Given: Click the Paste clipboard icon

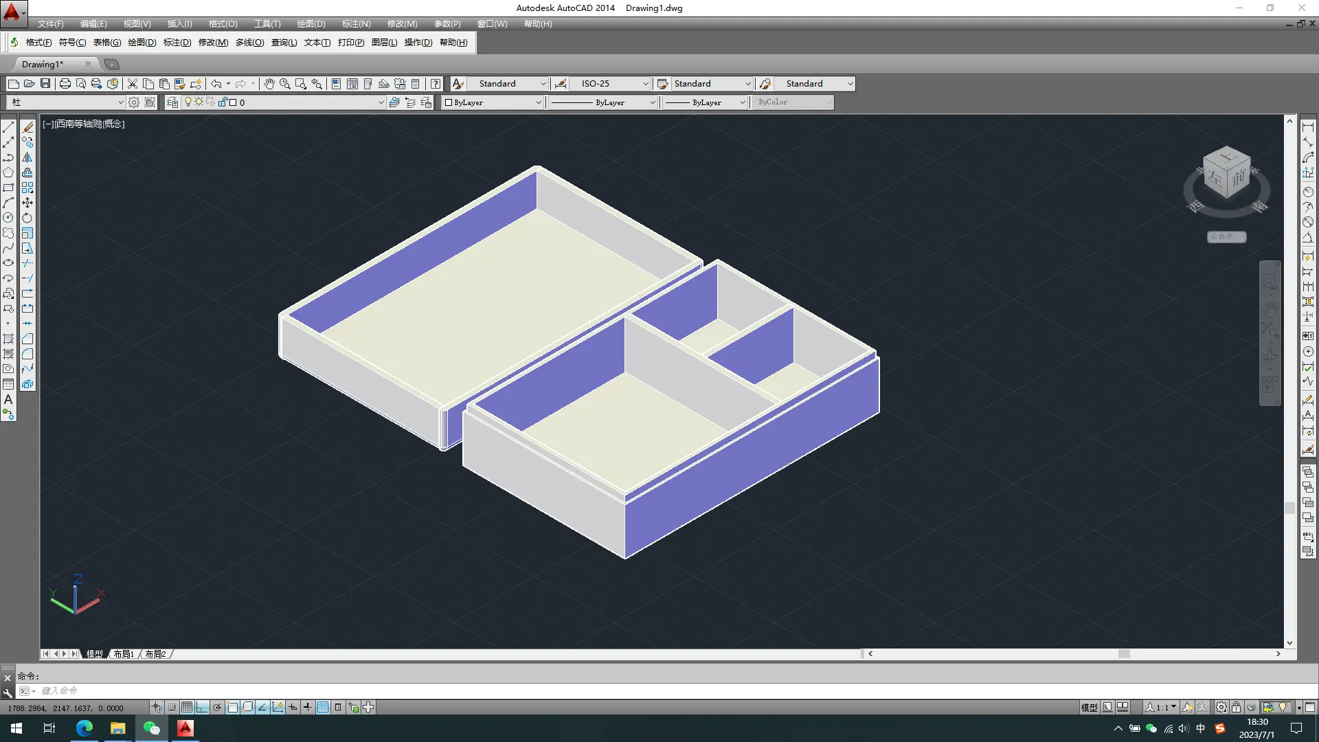Looking at the screenshot, I should tap(164, 84).
